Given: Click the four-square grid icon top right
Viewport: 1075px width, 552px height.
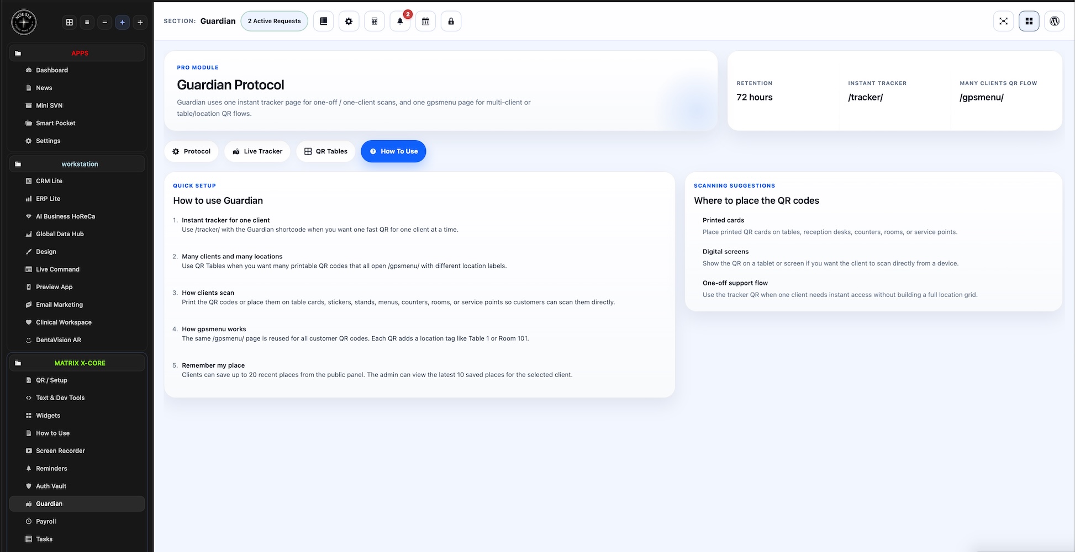Looking at the screenshot, I should (1029, 21).
